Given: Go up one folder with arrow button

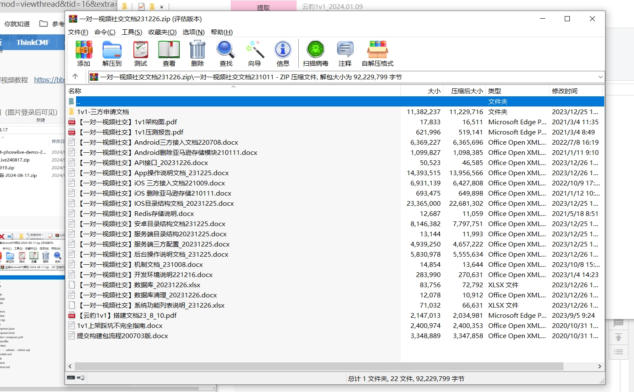Looking at the screenshot, I should coord(75,76).
